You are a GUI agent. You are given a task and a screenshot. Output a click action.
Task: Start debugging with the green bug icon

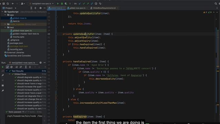(x=62, y=4)
